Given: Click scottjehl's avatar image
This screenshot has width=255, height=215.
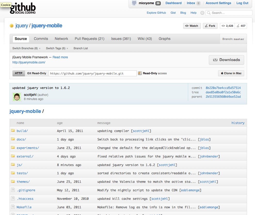Looking at the screenshot, I should click(17, 97).
